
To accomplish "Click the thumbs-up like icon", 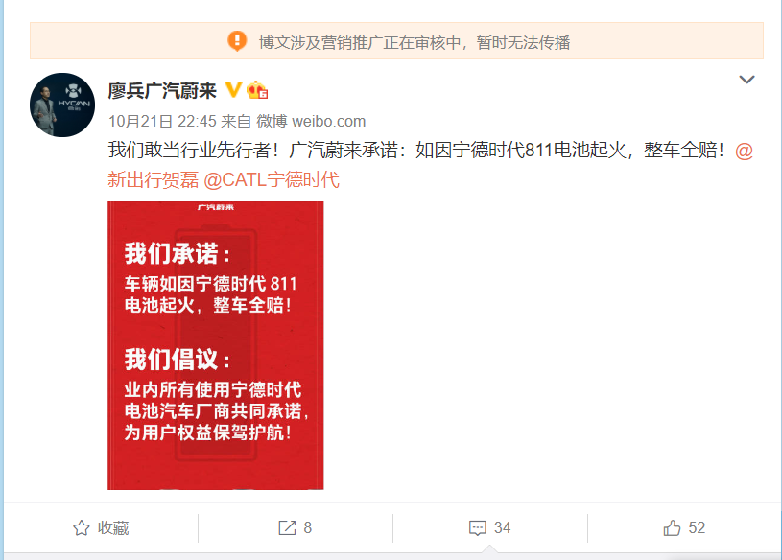I will (x=672, y=527).
